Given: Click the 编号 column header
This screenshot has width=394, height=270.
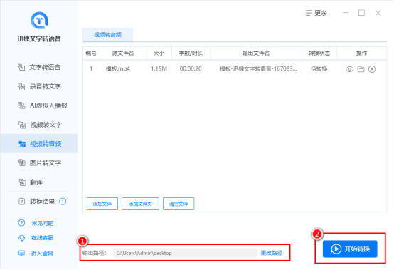Looking at the screenshot, I should pos(91,53).
